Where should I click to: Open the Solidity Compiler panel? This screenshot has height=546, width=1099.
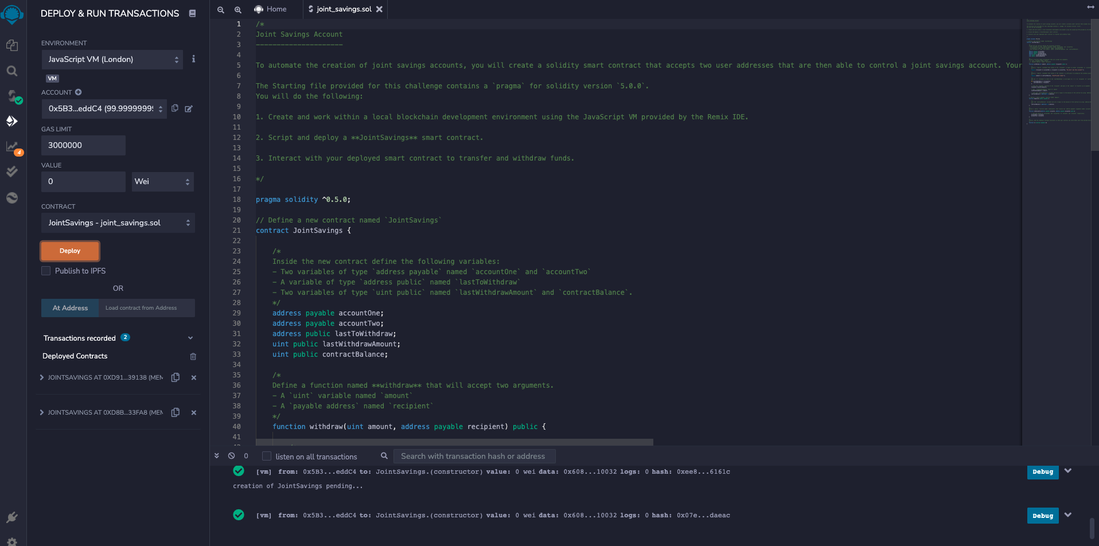click(x=11, y=96)
